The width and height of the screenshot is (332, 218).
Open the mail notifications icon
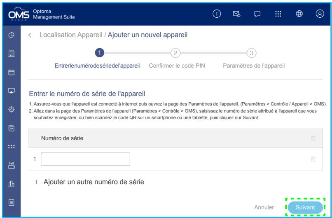236,14
